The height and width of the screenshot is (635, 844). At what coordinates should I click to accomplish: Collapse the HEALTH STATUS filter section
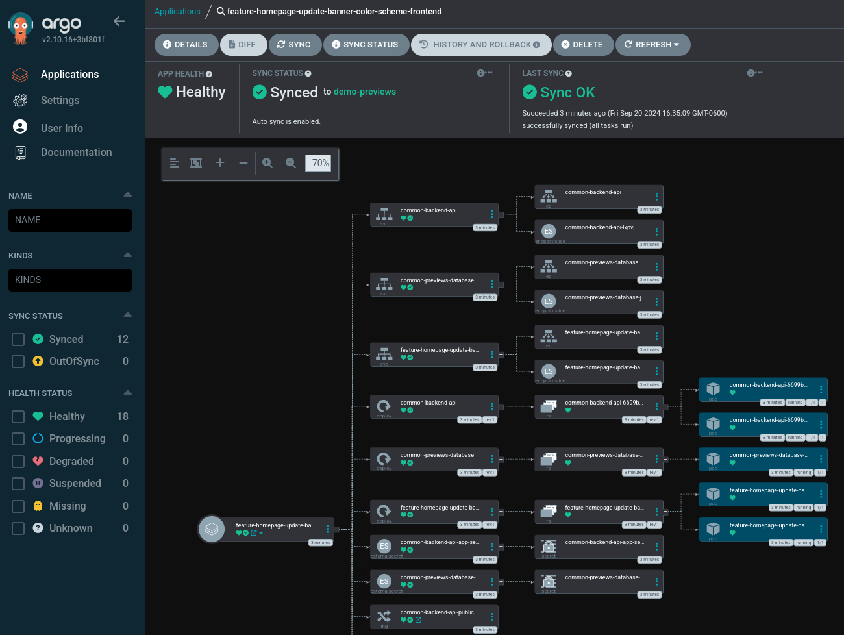coord(127,392)
